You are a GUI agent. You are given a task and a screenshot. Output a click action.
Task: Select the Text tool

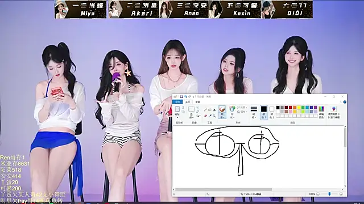pyautogui.click(x=214, y=110)
